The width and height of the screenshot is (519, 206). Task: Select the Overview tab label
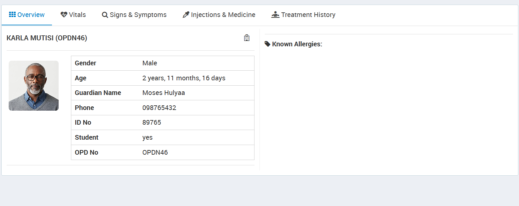[x=31, y=15]
